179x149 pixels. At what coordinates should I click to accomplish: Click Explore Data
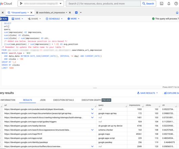pos(172,93)
